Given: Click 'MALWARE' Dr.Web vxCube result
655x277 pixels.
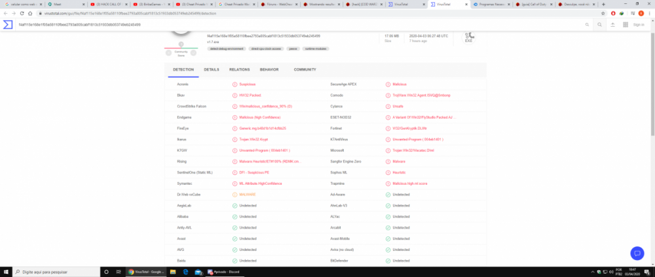Looking at the screenshot, I should tap(248, 194).
